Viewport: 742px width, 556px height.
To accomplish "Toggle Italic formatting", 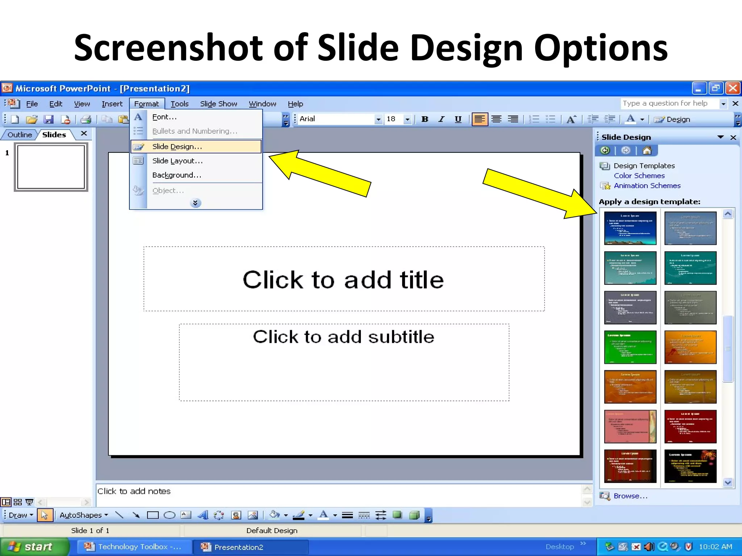I will point(441,119).
